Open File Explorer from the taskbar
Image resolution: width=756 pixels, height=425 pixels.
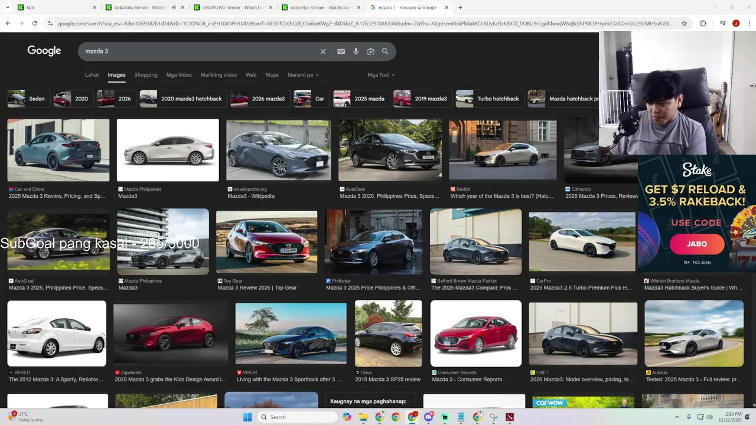(x=363, y=417)
